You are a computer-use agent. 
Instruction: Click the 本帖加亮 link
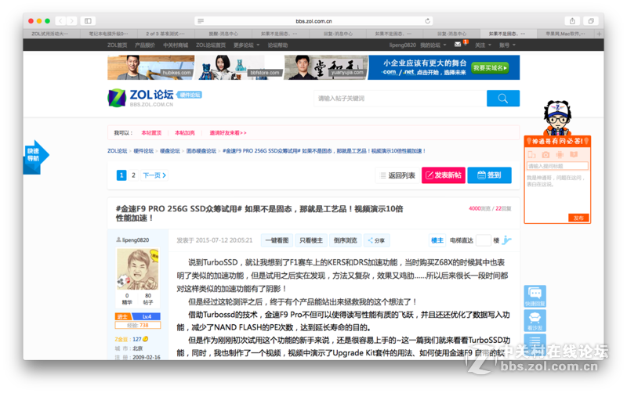point(185,133)
